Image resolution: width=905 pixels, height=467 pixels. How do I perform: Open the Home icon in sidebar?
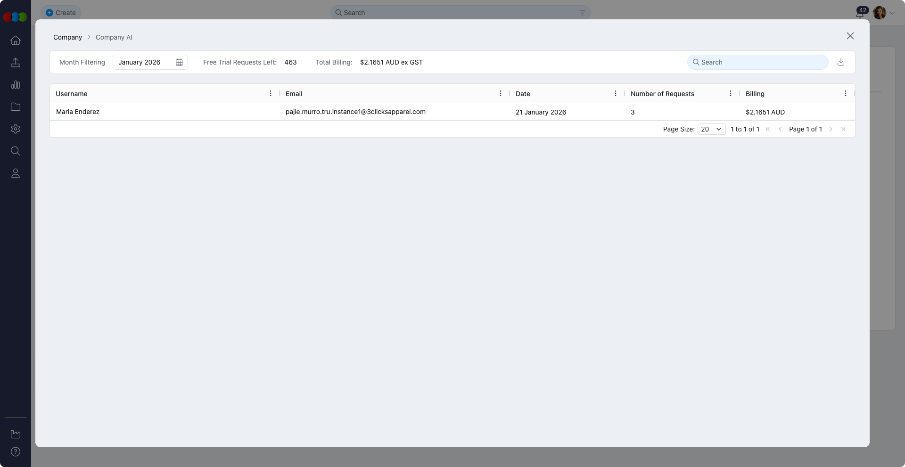[x=16, y=41]
